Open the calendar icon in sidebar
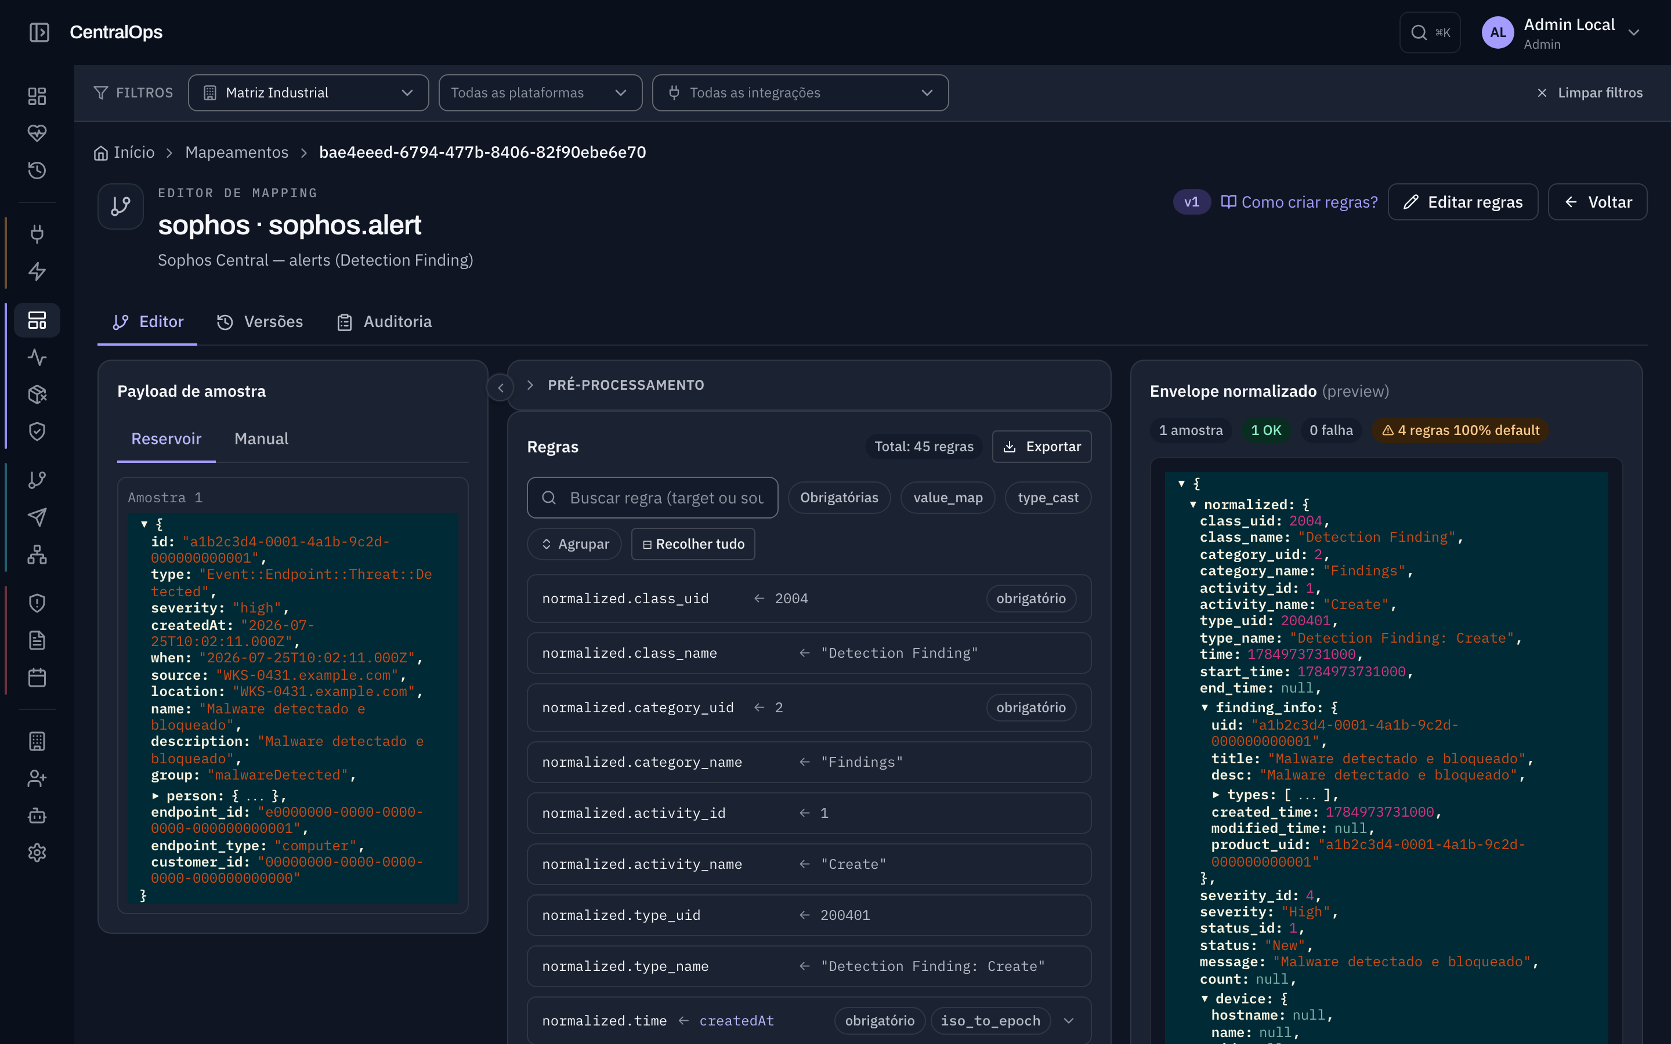Viewport: 1671px width, 1044px height. 37,678
